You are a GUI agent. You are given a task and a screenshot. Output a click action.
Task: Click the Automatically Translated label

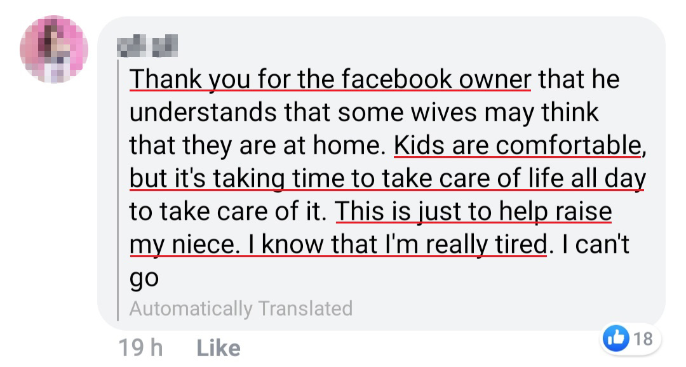coord(241,309)
